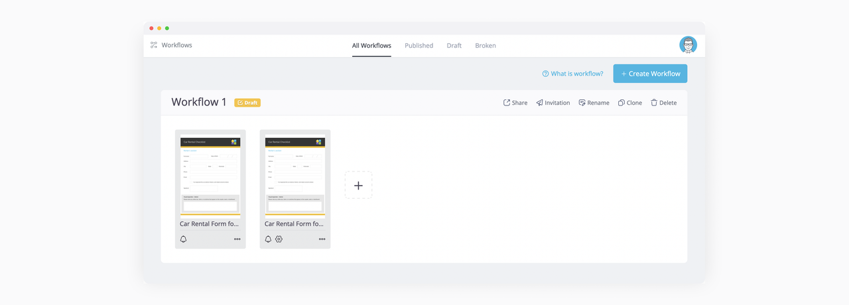
Task: Open the 'What is workflow?' help link
Action: click(572, 74)
